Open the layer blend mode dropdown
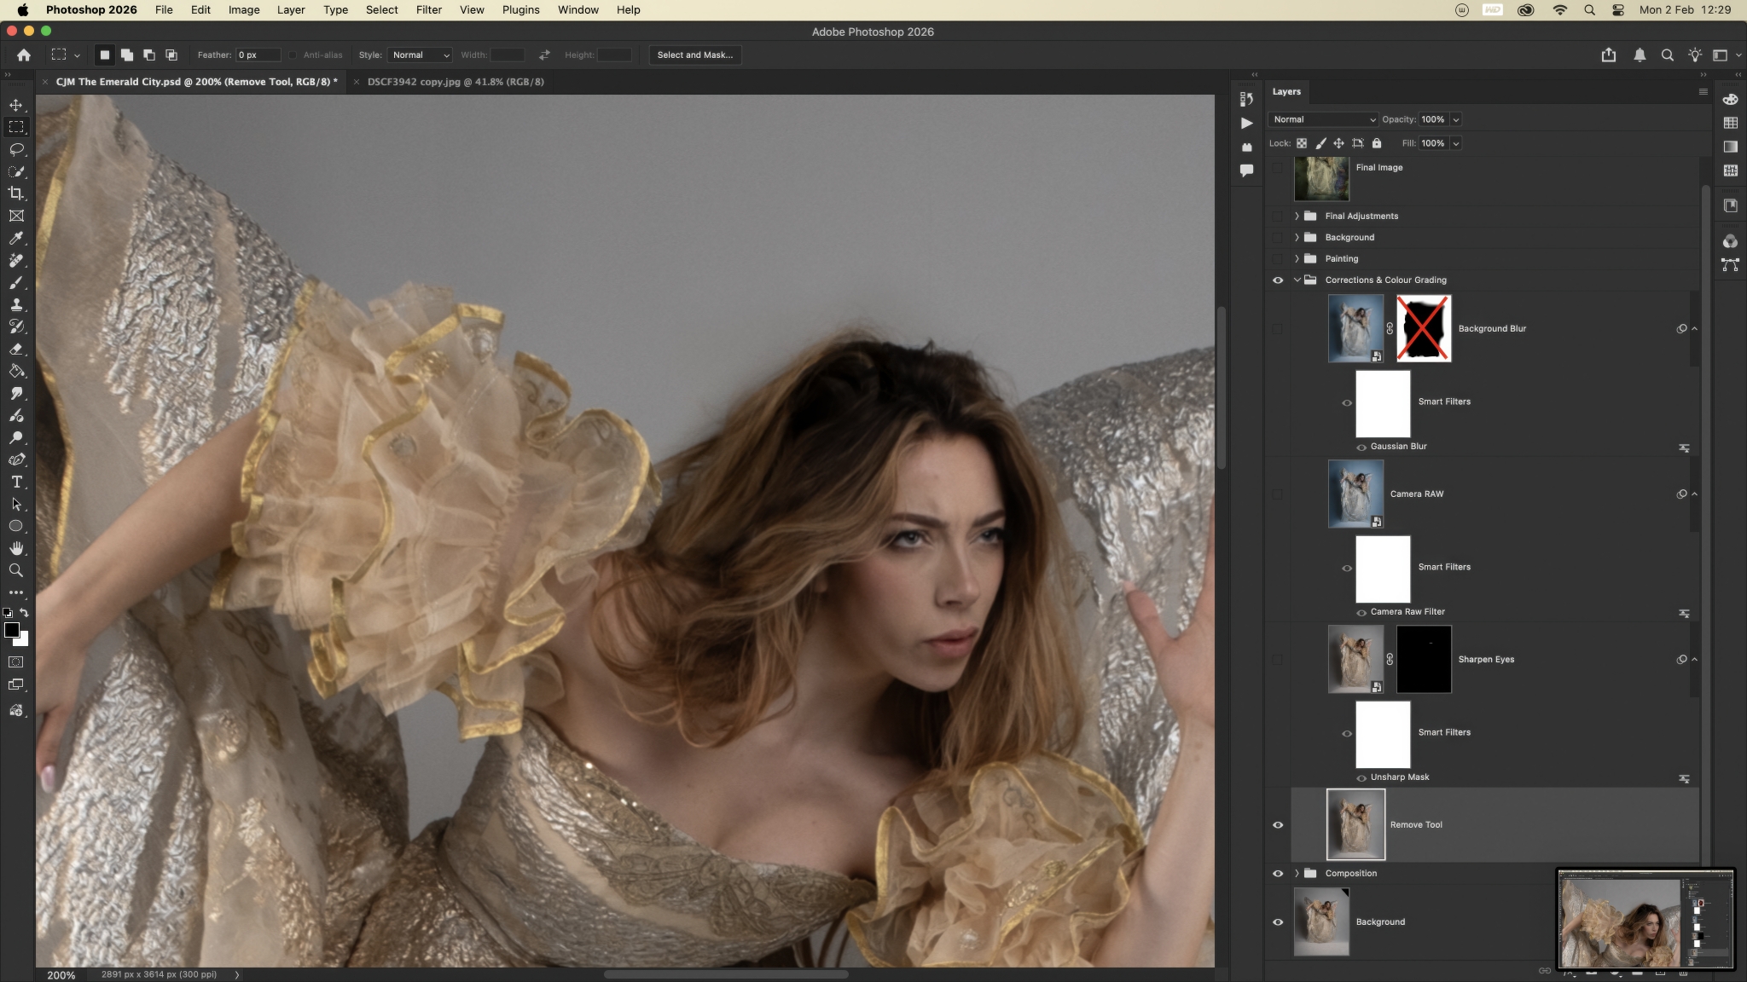 click(x=1323, y=119)
